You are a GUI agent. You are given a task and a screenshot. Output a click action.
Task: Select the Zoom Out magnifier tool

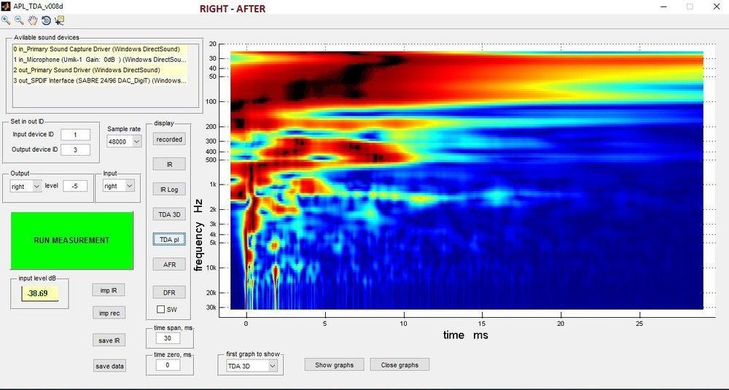(19, 20)
